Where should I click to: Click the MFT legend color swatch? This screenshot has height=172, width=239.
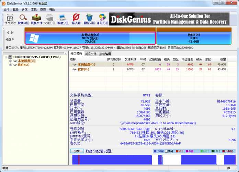pyautogui.click(x=177, y=151)
